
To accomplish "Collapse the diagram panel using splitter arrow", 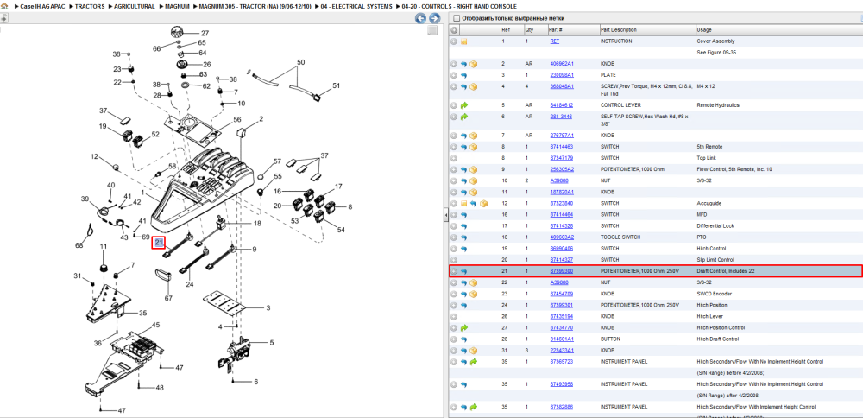I will (446, 215).
